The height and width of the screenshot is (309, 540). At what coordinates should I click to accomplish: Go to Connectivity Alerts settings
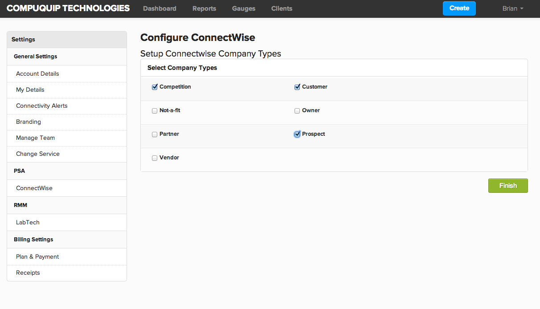tap(42, 106)
